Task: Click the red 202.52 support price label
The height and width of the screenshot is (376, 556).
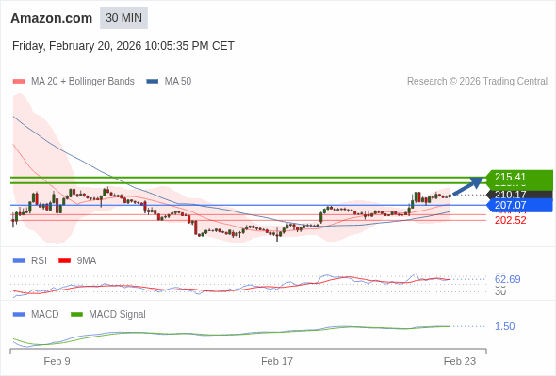Action: 511,220
